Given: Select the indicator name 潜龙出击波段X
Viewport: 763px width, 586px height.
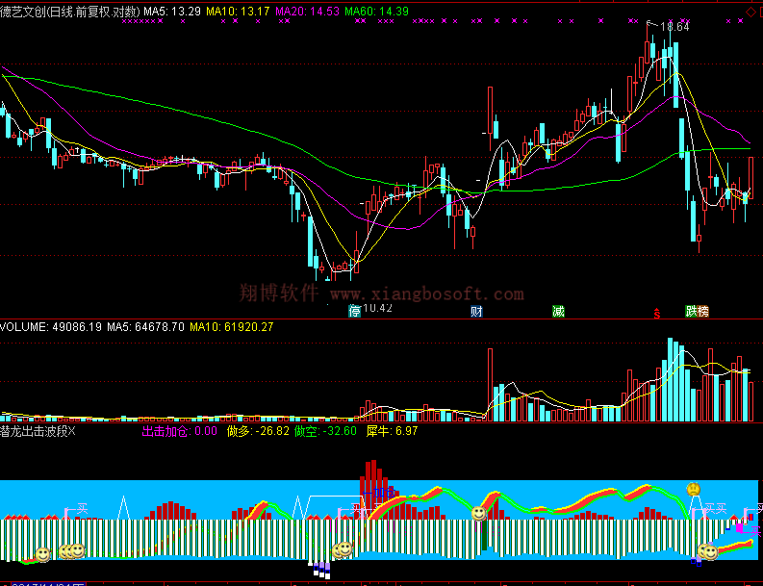Looking at the screenshot, I should click(x=38, y=431).
